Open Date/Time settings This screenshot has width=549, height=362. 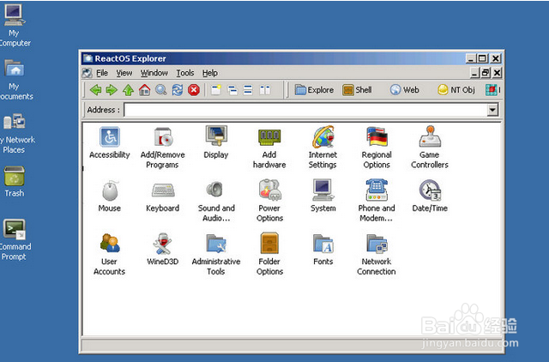coord(430,196)
